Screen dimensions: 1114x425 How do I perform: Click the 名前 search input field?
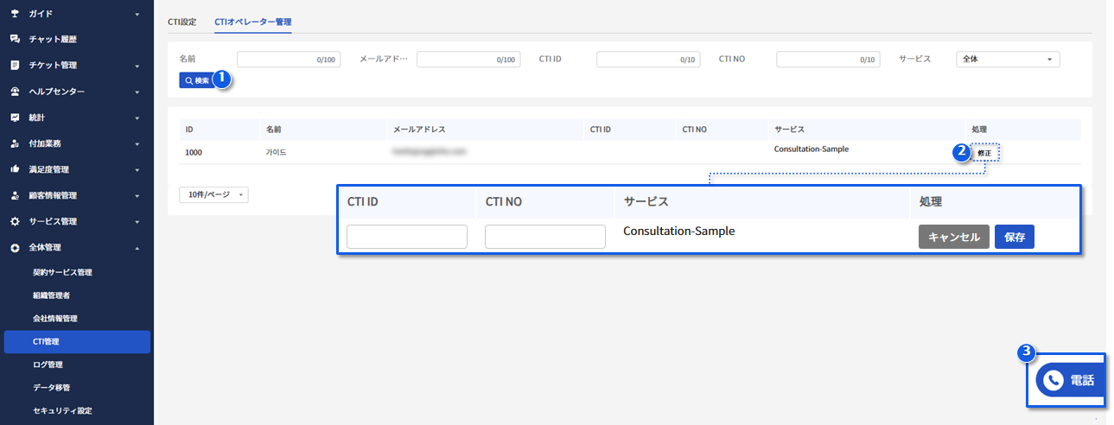(x=289, y=60)
